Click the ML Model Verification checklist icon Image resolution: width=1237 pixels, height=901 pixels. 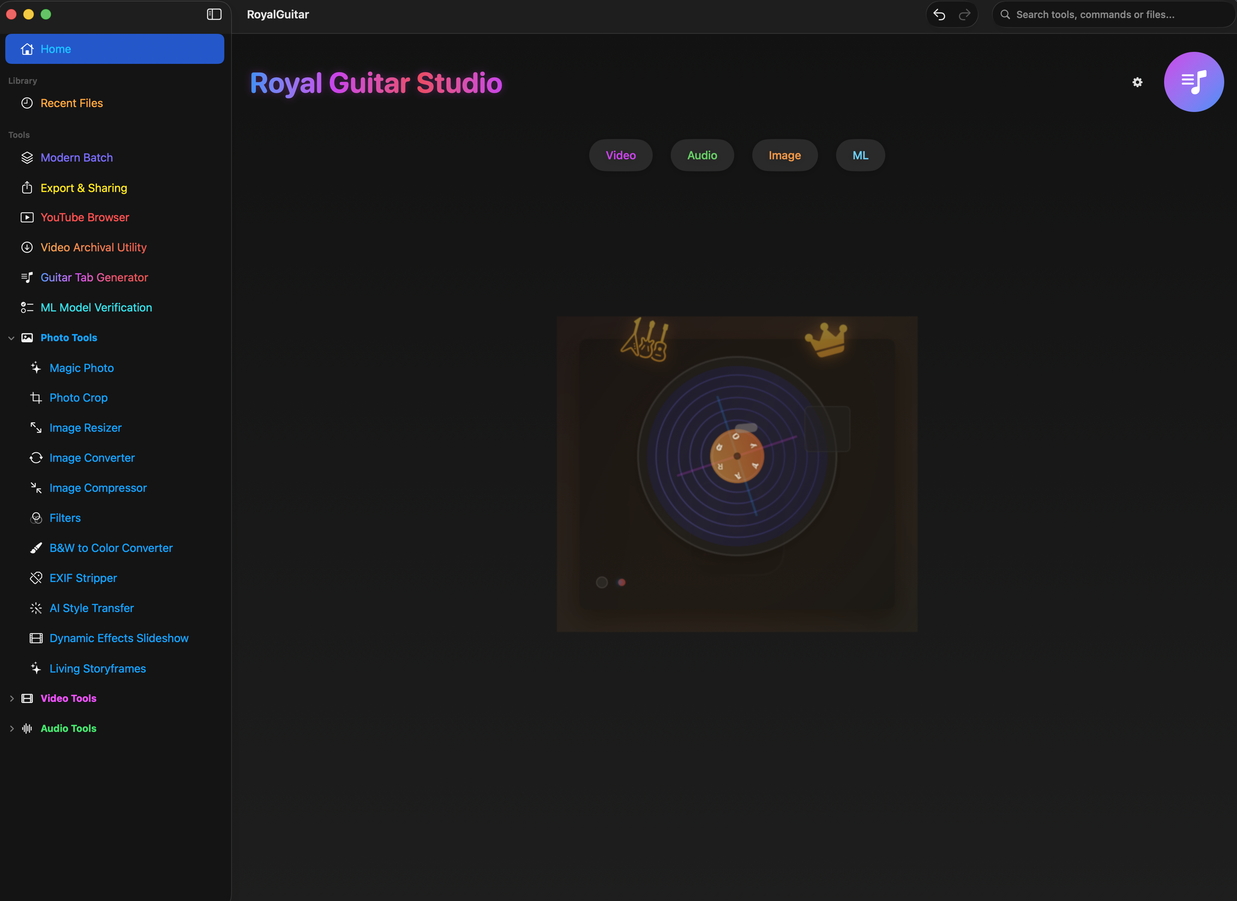[x=27, y=308]
